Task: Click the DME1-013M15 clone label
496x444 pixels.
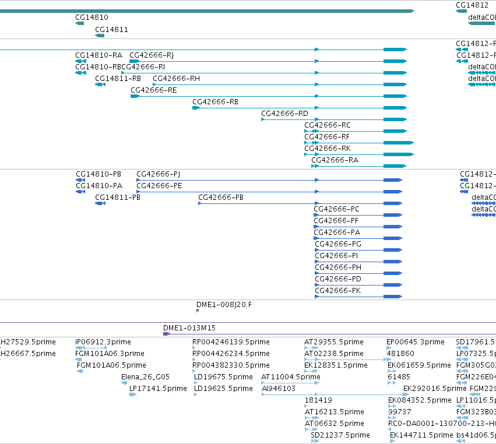Action: point(189,328)
